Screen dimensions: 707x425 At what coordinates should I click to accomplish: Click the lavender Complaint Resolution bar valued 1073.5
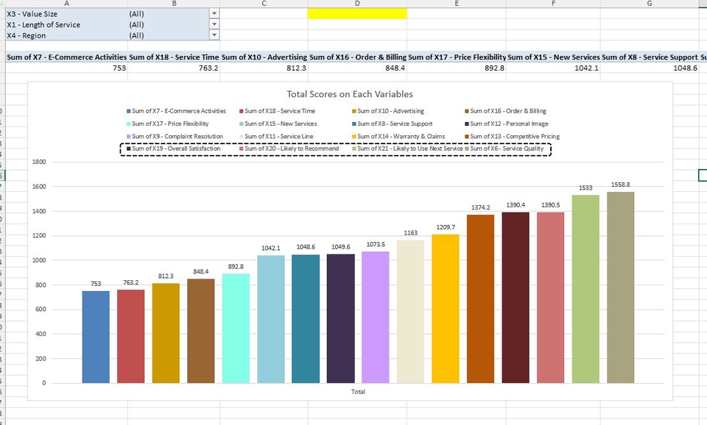[376, 318]
